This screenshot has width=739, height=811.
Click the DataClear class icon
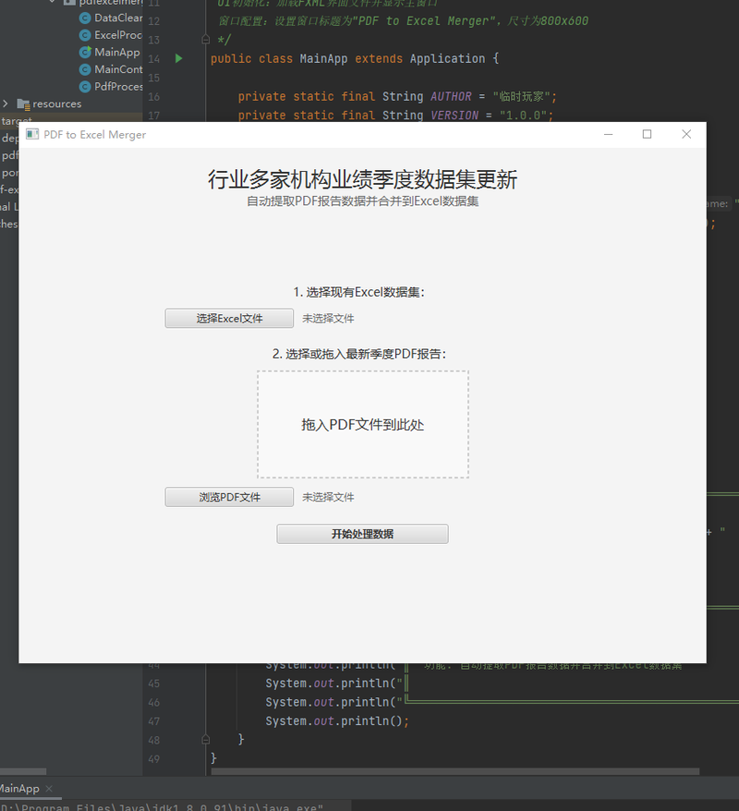(x=85, y=18)
